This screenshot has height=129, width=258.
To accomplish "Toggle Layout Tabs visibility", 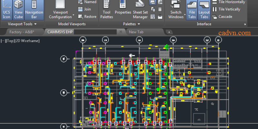I will [204, 10].
